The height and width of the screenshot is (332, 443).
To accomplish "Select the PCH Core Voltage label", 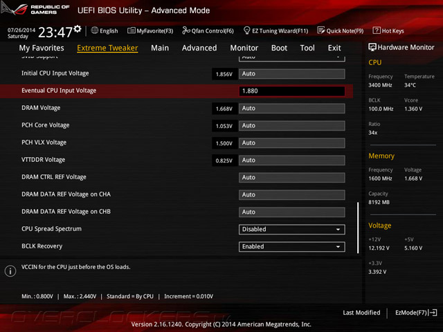I will pos(46,125).
